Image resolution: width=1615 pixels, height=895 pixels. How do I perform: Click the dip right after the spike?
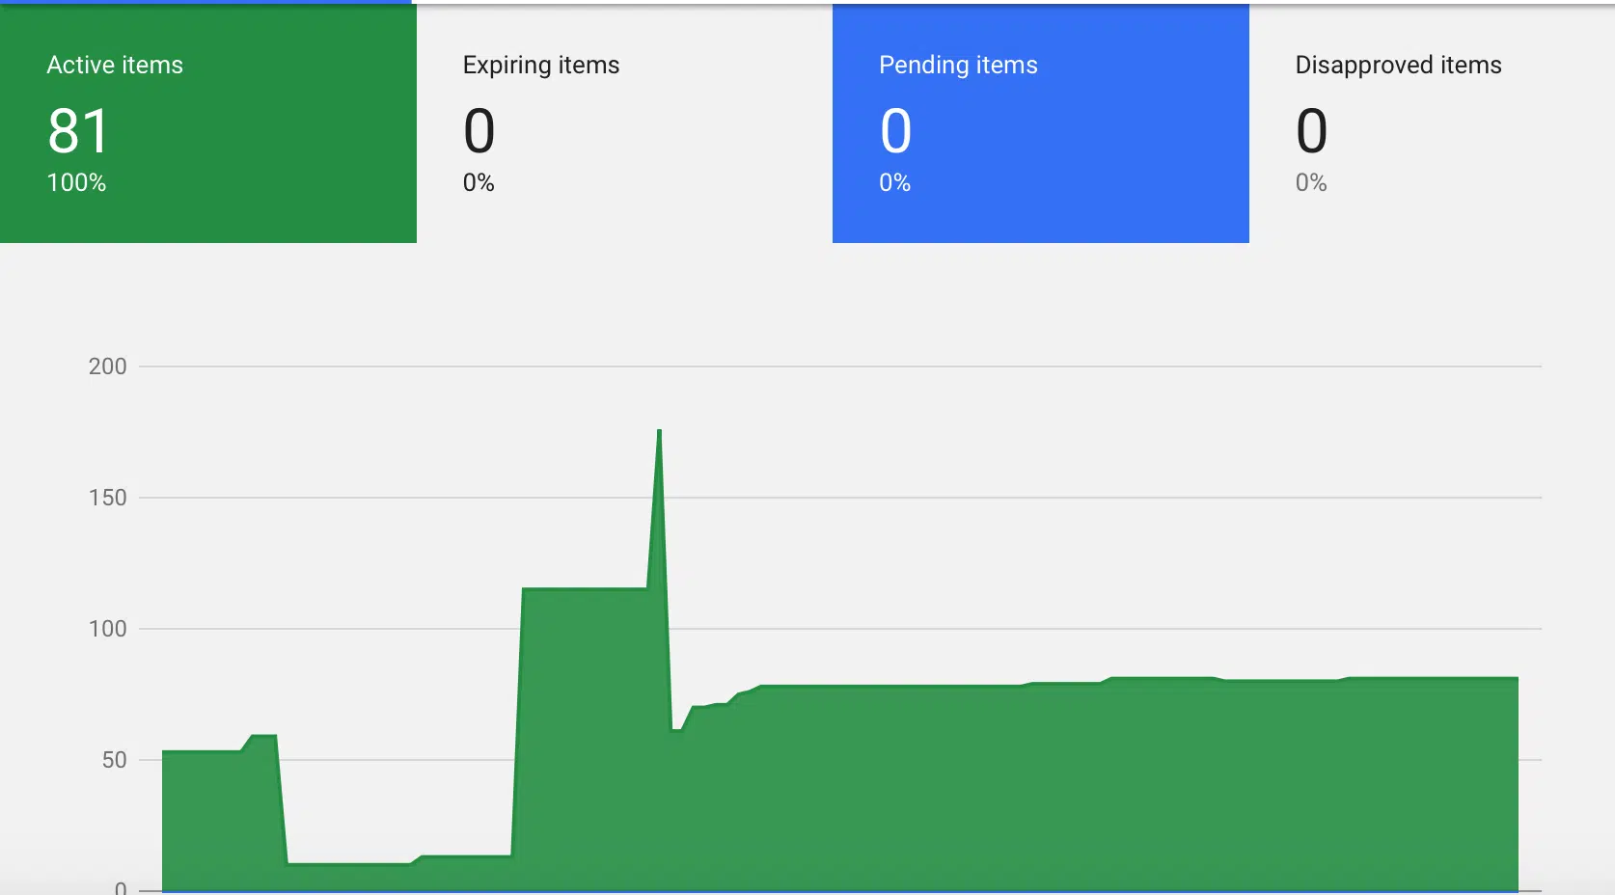pos(676,730)
